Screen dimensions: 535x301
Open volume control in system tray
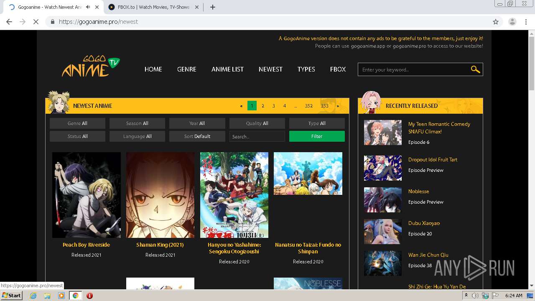[475, 296]
